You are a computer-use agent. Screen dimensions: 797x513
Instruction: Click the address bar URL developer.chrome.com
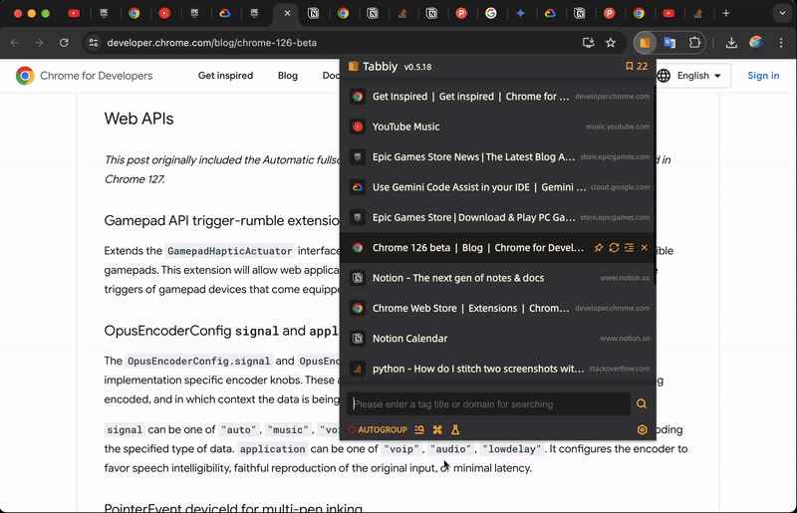tap(211, 43)
